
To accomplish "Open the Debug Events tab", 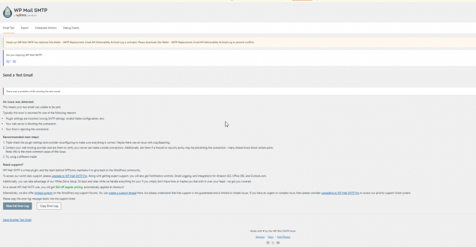I will (x=71, y=28).
